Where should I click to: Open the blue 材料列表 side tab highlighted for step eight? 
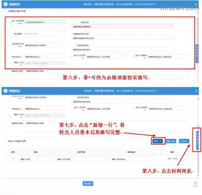coord(198,140)
